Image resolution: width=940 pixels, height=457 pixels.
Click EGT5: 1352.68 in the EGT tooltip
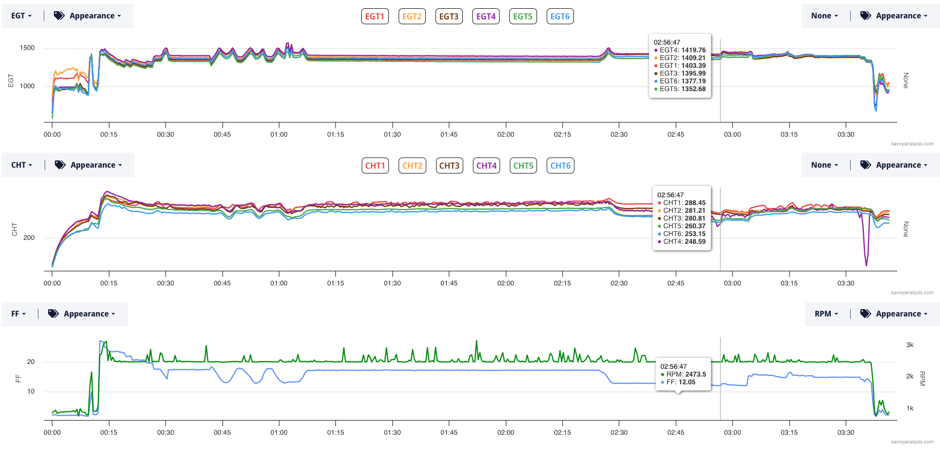[680, 89]
